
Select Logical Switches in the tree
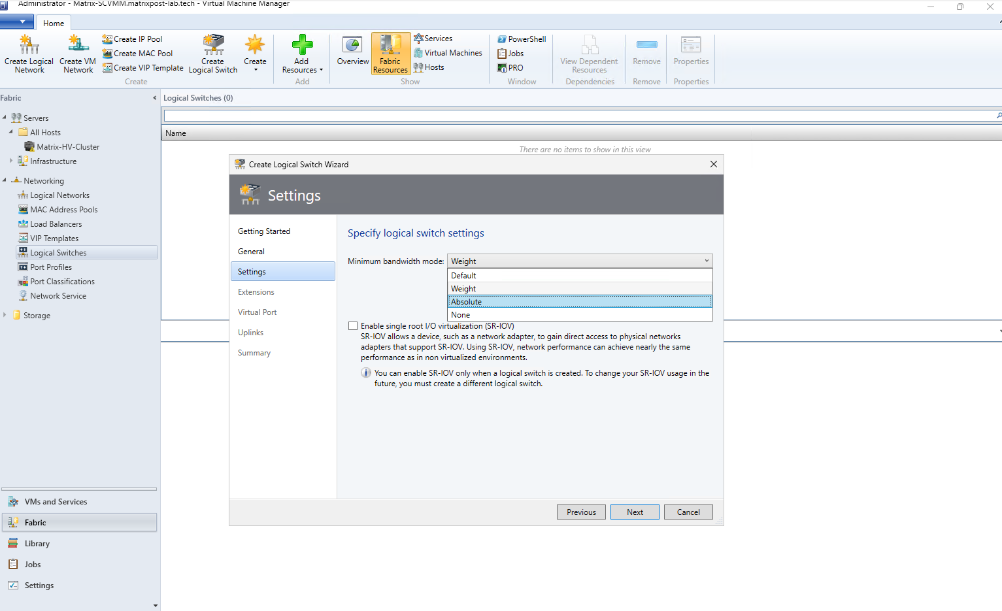pos(86,253)
